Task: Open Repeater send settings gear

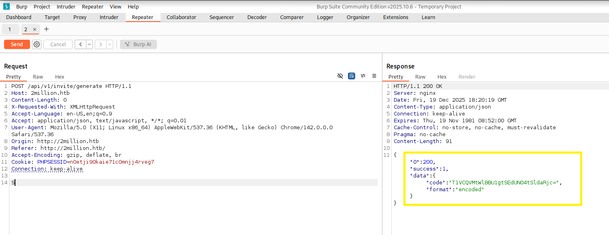Action: (x=37, y=45)
